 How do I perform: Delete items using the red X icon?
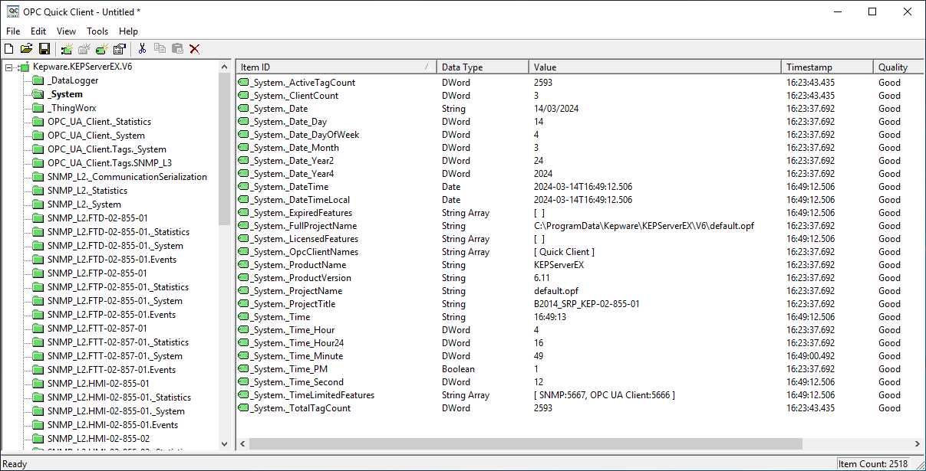(194, 48)
